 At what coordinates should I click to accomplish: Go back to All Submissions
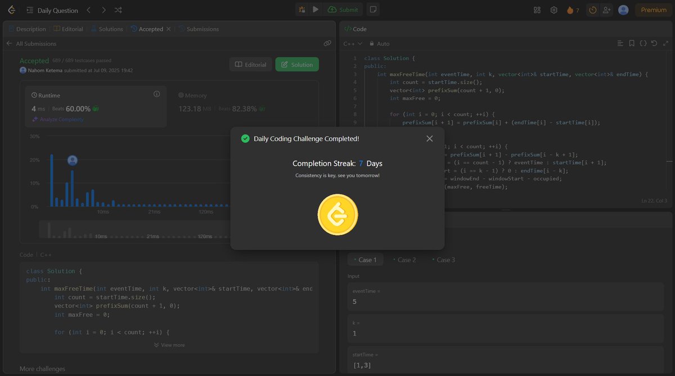coord(31,43)
